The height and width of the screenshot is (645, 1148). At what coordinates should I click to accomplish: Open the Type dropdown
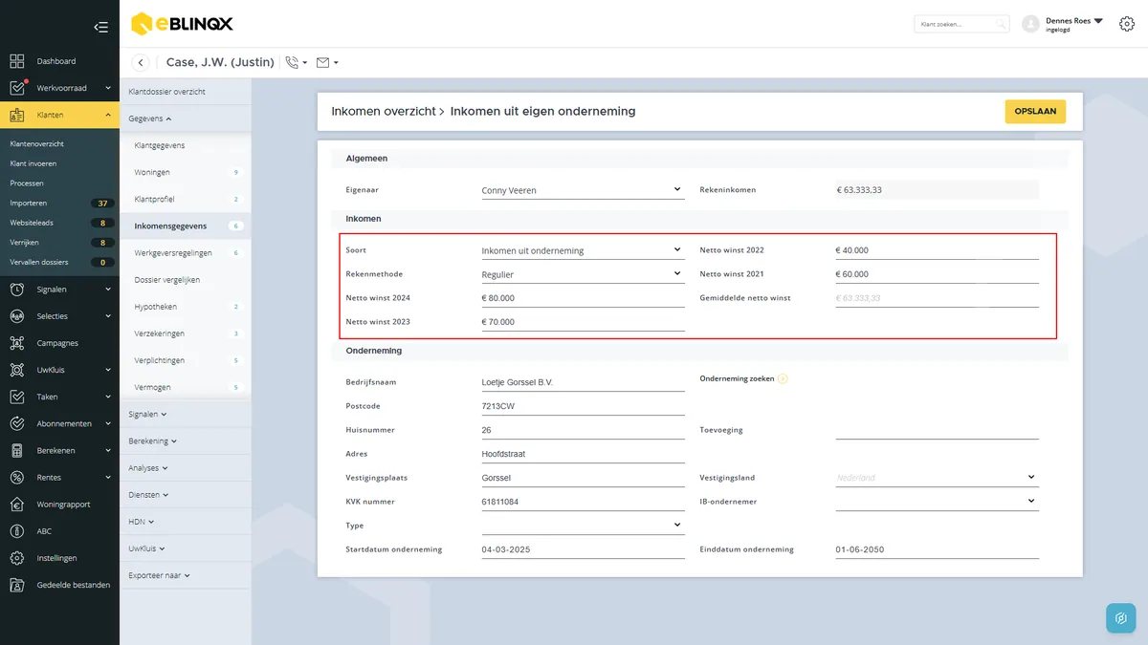583,526
